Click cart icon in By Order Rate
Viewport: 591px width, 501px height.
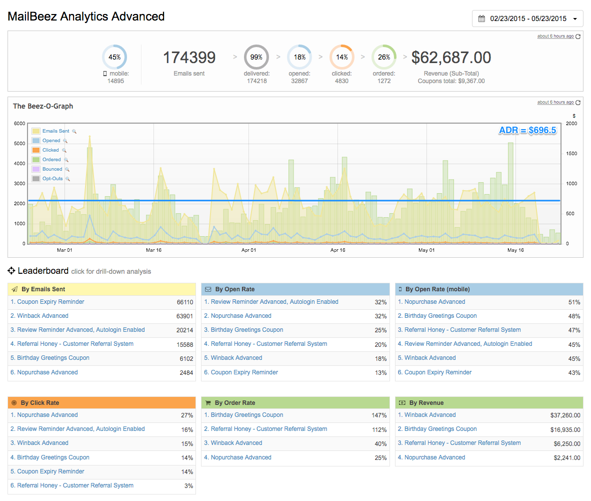pyautogui.click(x=208, y=403)
